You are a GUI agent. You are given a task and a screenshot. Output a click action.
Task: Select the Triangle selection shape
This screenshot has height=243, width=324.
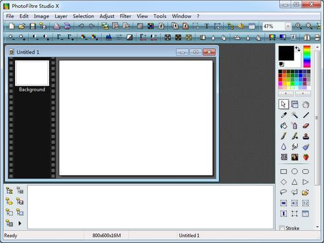coord(295,182)
